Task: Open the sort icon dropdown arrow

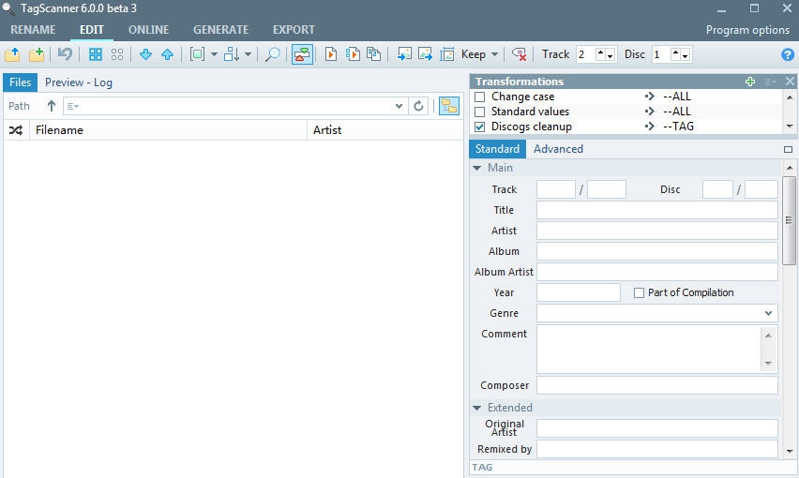Action: (x=248, y=54)
